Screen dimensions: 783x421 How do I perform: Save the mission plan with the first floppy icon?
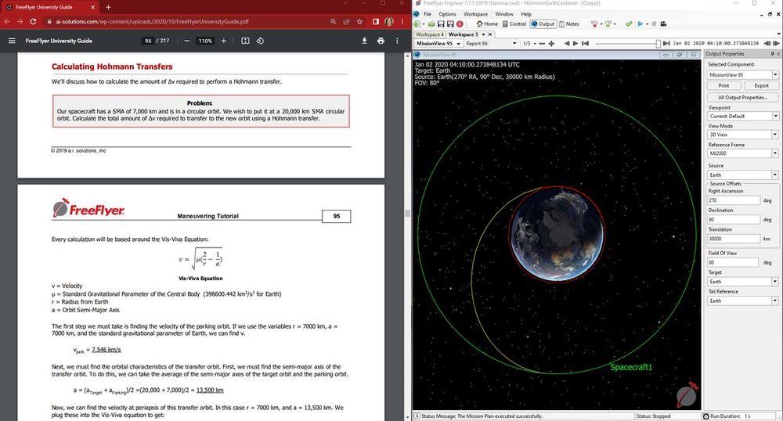(x=441, y=24)
